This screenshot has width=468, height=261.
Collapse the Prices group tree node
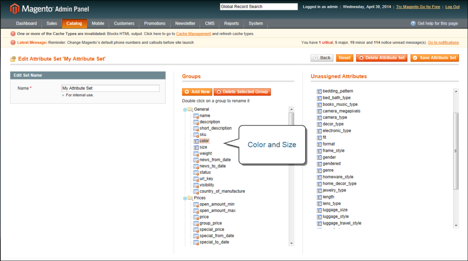[x=185, y=198]
